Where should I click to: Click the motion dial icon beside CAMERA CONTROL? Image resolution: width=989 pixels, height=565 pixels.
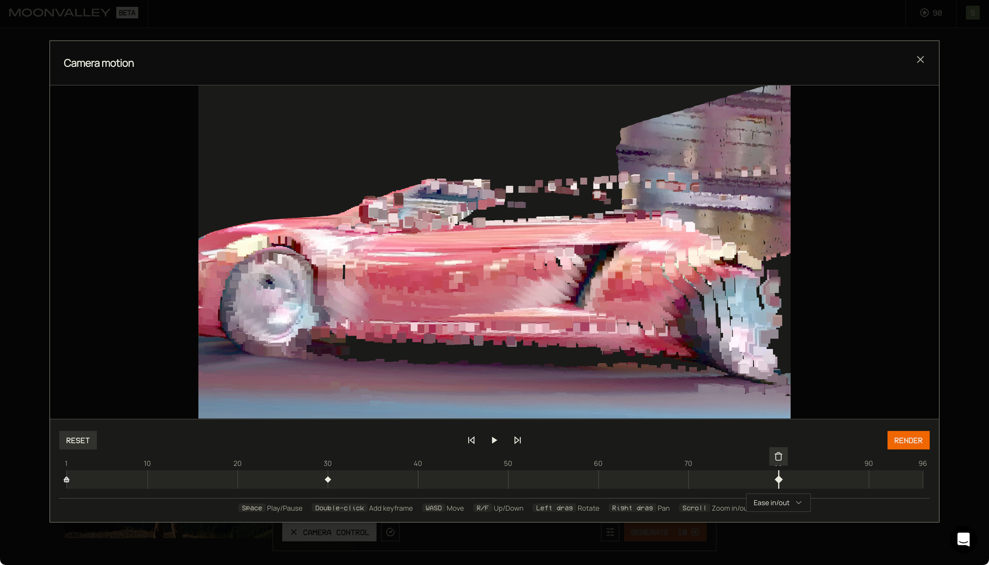pyautogui.click(x=390, y=532)
